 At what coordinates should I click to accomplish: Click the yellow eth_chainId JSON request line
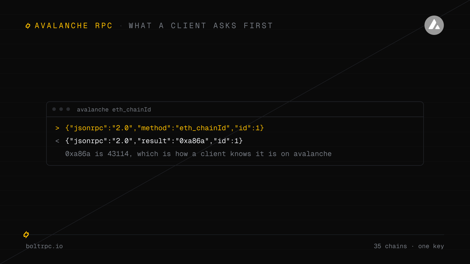click(x=164, y=128)
